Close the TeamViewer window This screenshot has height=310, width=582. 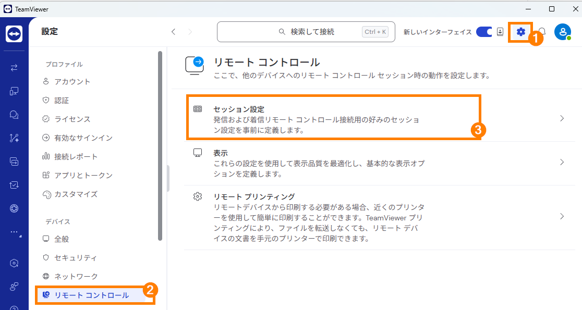point(575,9)
